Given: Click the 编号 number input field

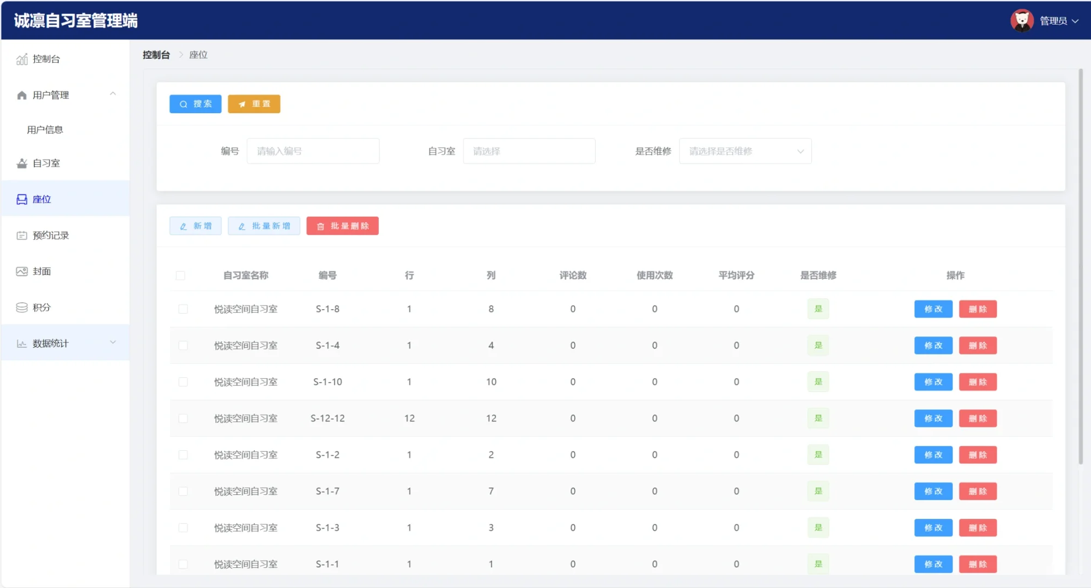Looking at the screenshot, I should [x=313, y=151].
